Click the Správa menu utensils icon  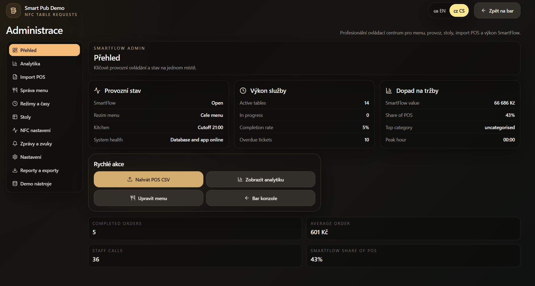click(15, 90)
